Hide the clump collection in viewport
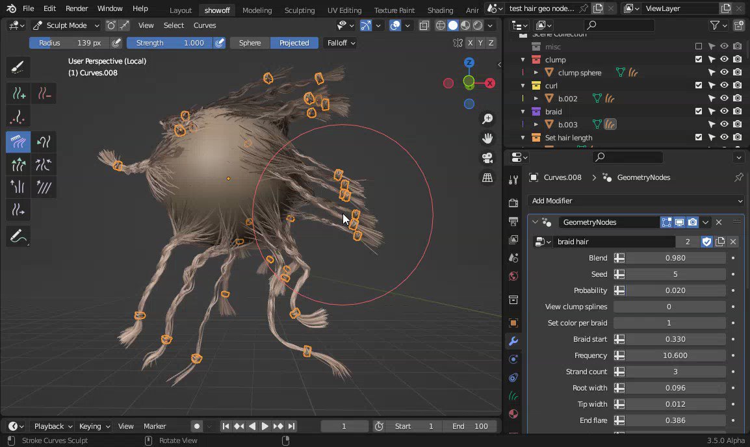The height and width of the screenshot is (447, 750). tap(724, 59)
